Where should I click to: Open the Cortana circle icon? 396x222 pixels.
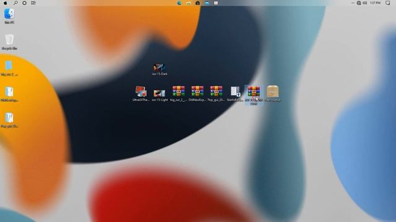(25, 2)
